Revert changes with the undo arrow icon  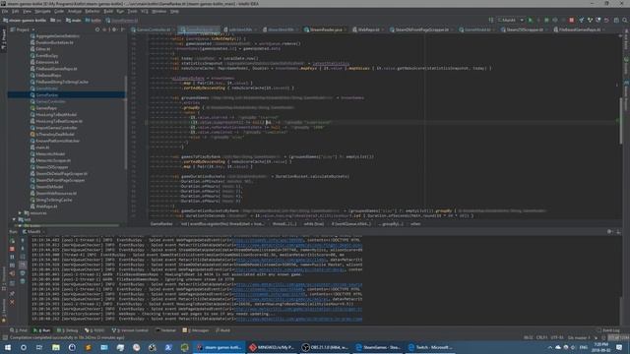(606, 20)
